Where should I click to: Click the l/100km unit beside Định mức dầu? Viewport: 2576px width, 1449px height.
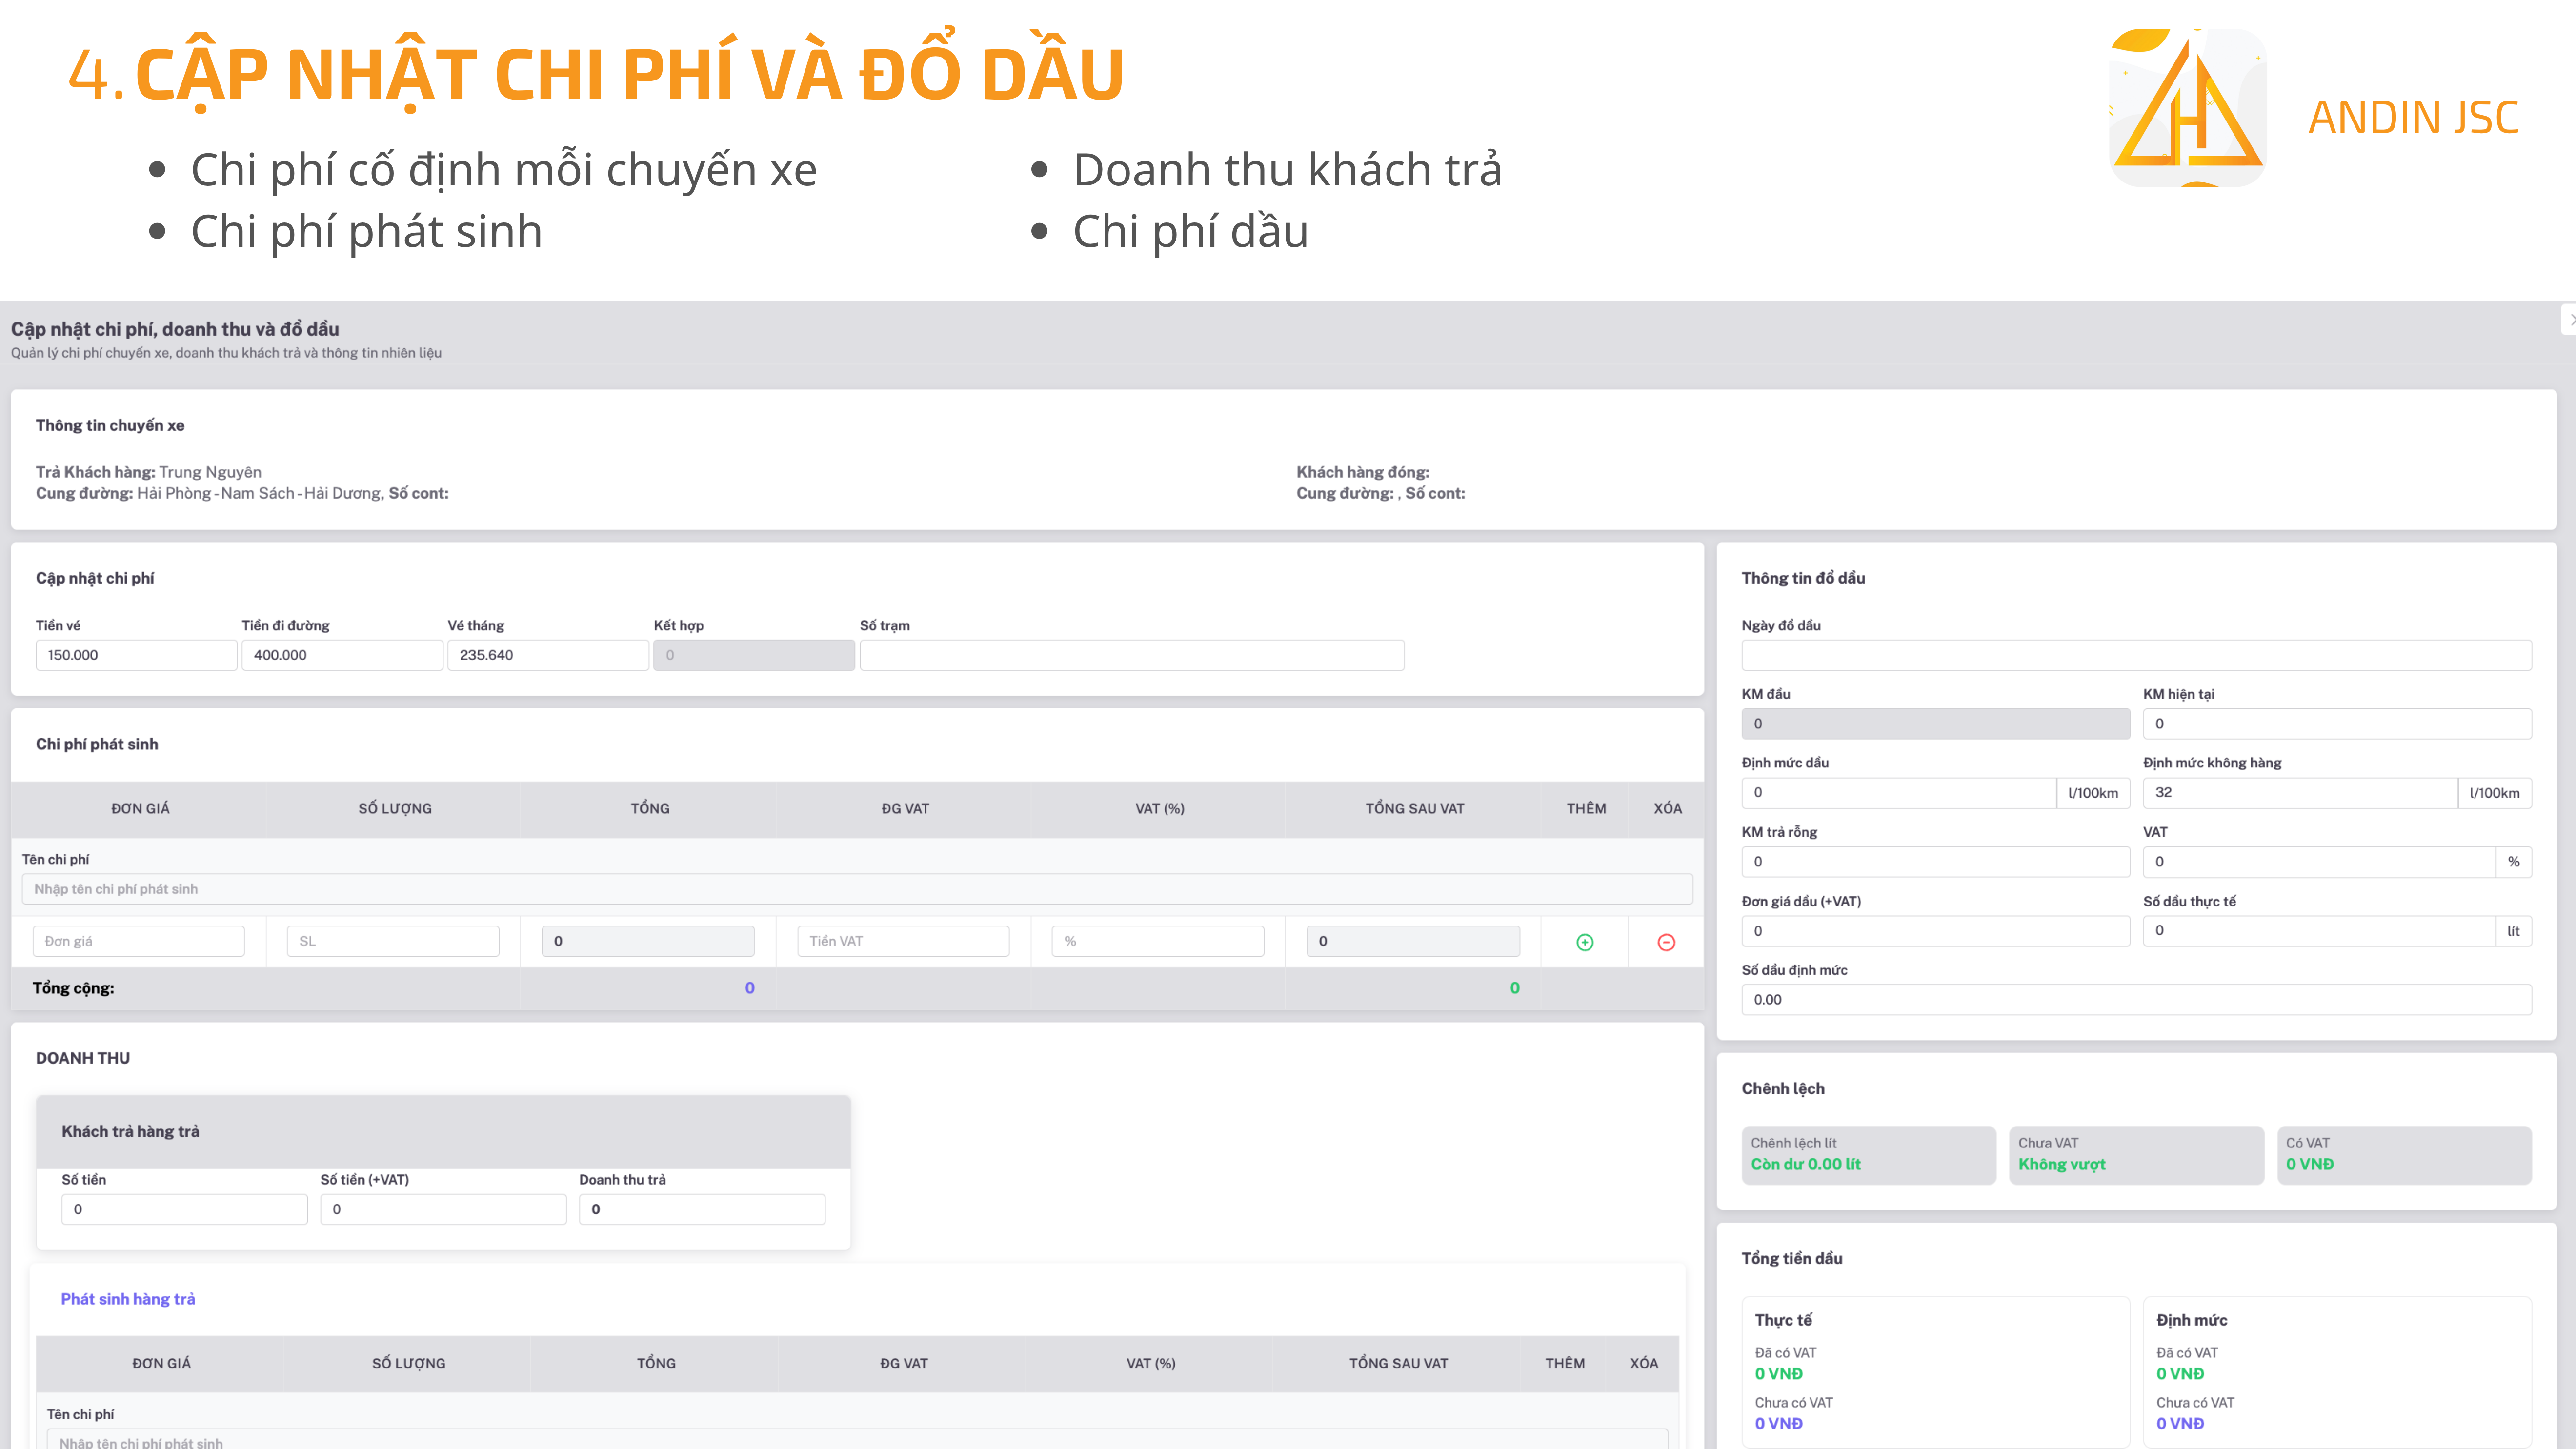[x=2093, y=793]
